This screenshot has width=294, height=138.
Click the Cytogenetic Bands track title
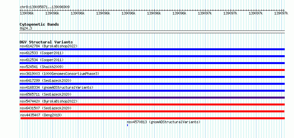pyautogui.click(x=39, y=24)
